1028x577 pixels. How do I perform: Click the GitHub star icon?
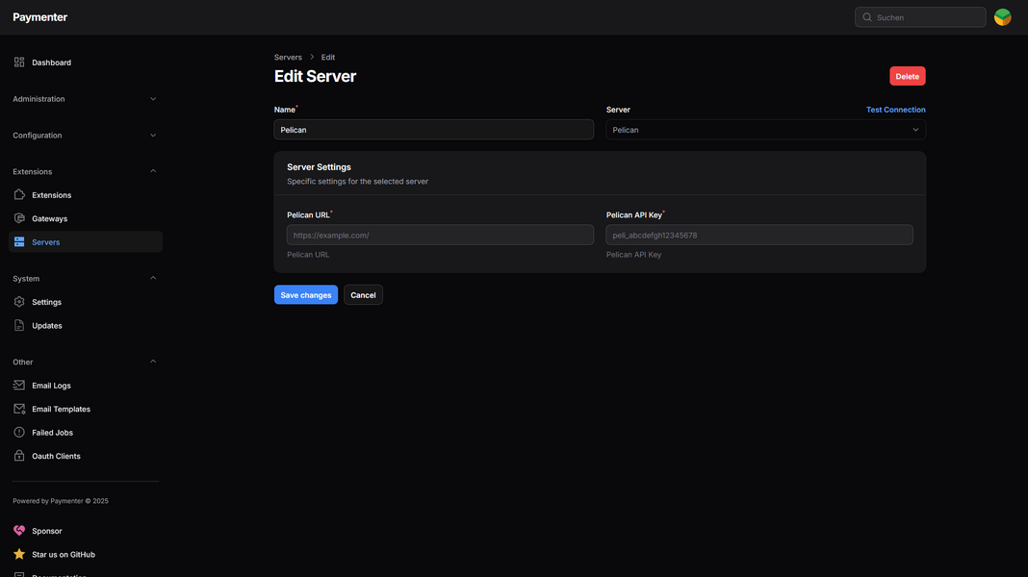pos(19,554)
